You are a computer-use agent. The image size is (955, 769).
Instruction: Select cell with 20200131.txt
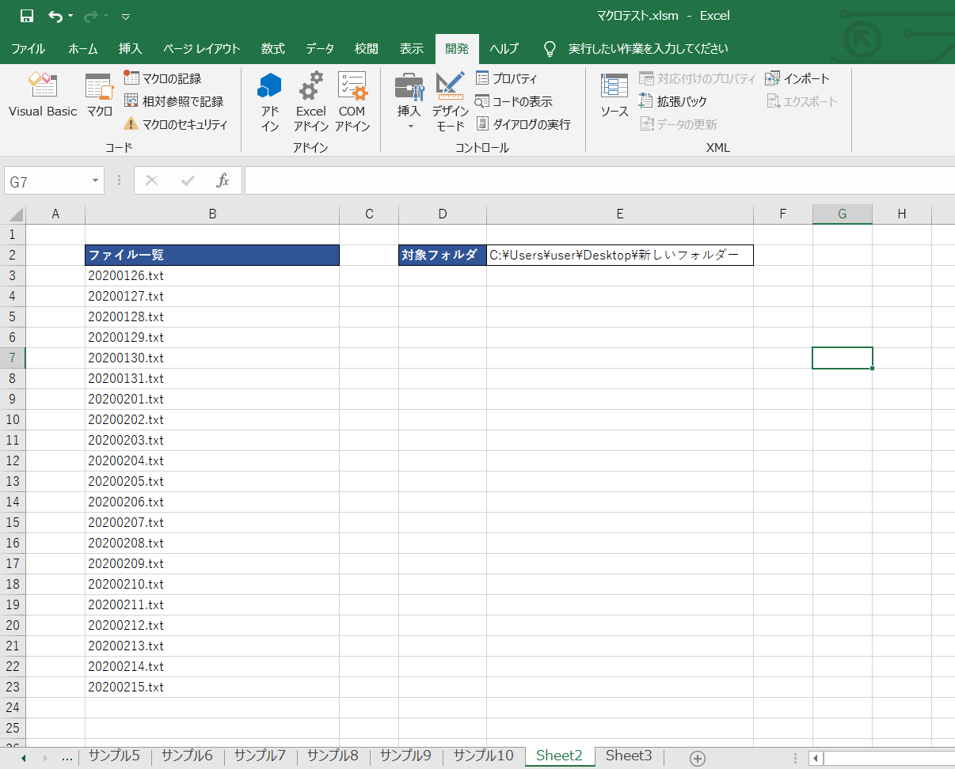[212, 378]
